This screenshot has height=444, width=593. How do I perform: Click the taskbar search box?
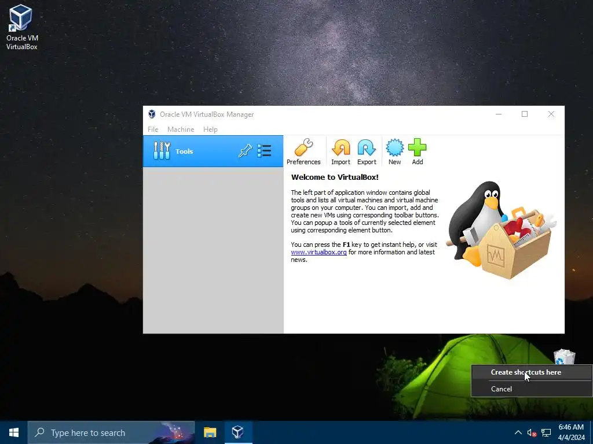click(111, 432)
